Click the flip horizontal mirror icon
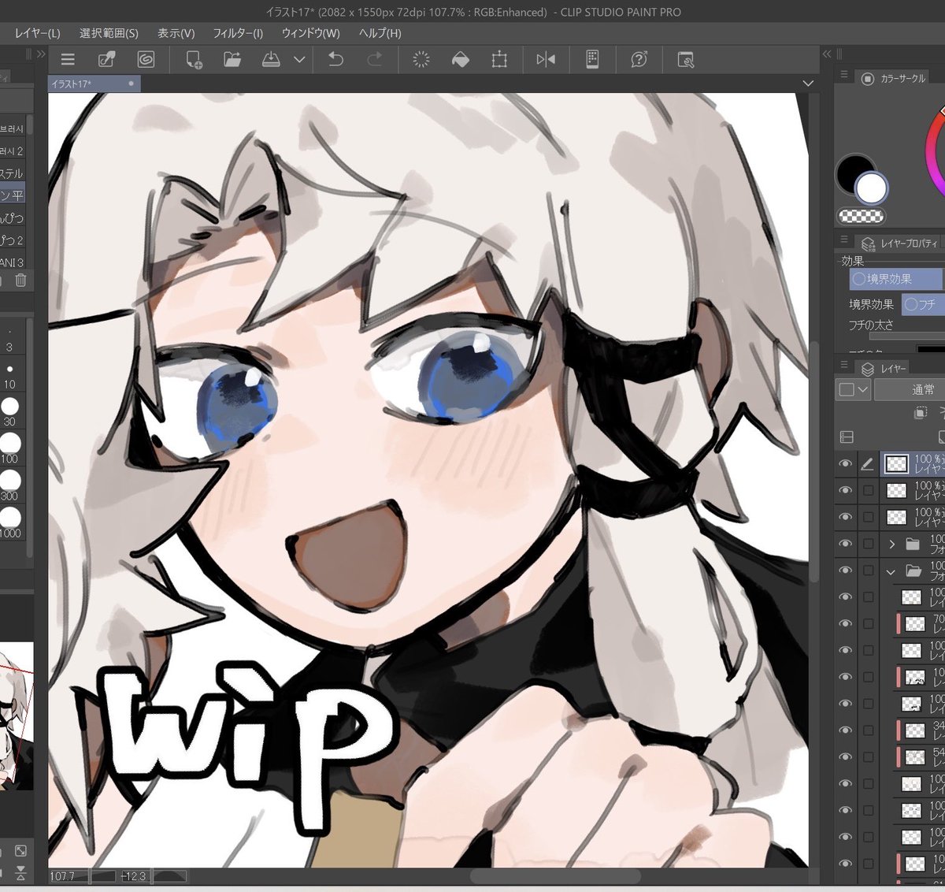 [x=546, y=60]
